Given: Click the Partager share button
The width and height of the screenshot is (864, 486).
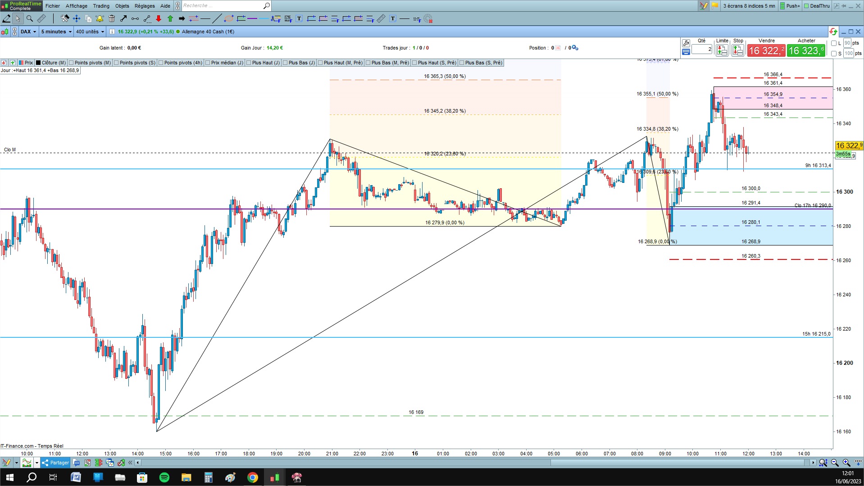Looking at the screenshot, I should coord(55,463).
